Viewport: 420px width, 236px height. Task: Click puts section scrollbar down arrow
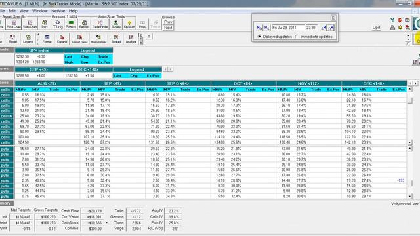pyautogui.click(x=409, y=197)
